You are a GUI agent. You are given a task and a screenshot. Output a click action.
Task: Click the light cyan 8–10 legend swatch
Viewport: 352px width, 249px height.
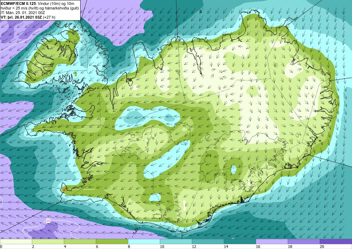pyautogui.click(x=144, y=241)
